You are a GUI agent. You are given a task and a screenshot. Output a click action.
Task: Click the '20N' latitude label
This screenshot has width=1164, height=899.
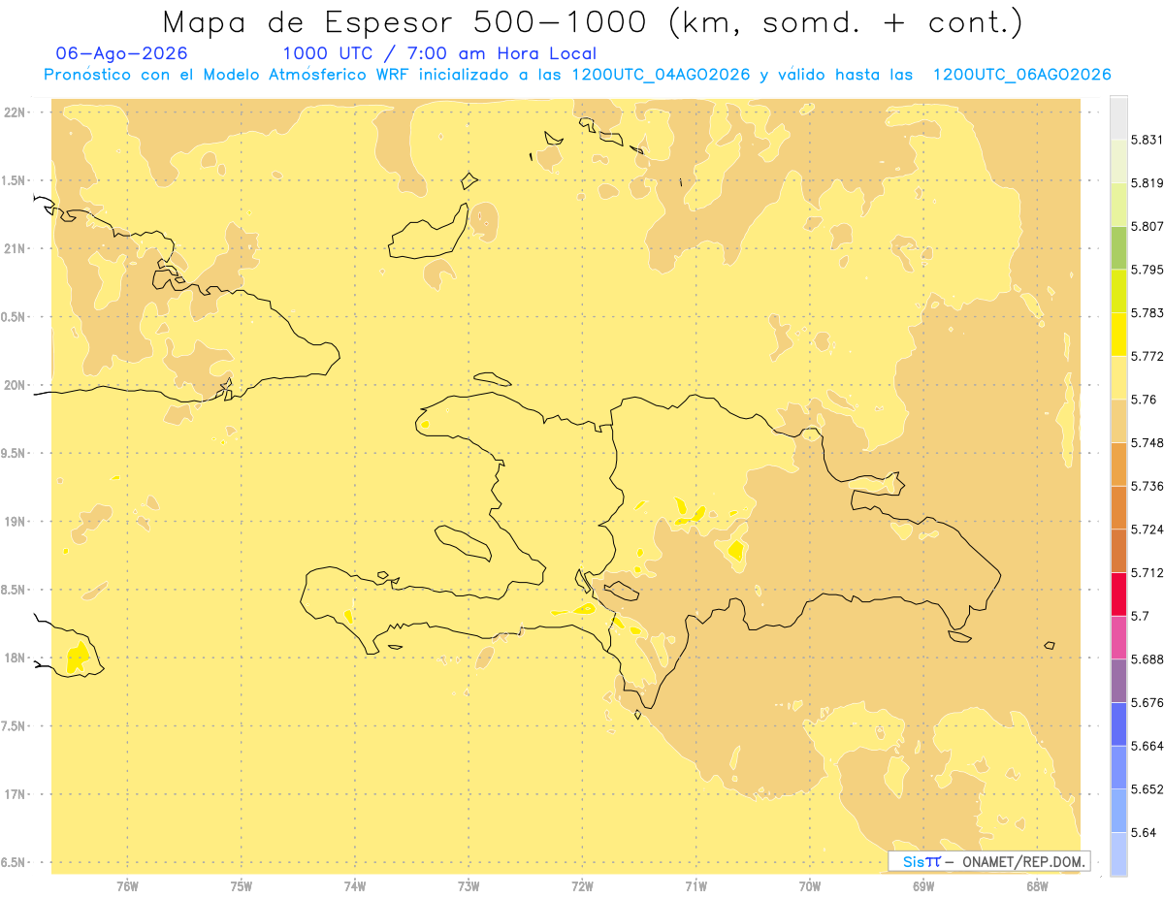[16, 385]
